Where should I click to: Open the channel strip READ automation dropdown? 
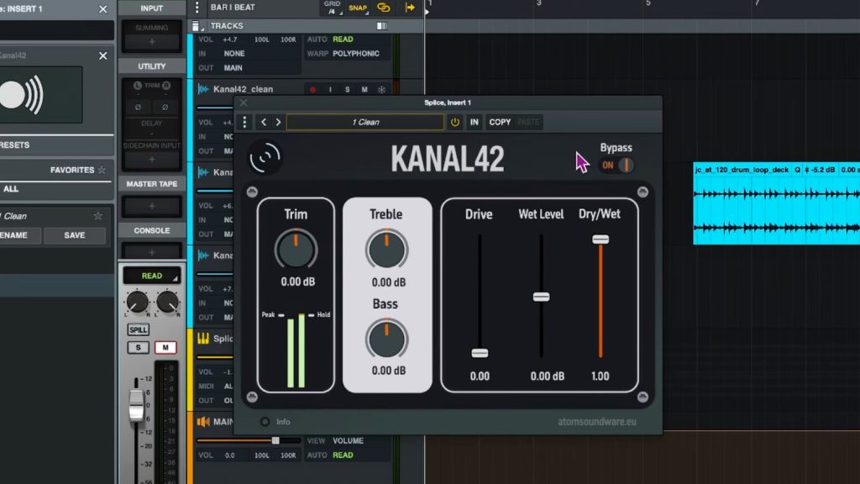tap(152, 276)
